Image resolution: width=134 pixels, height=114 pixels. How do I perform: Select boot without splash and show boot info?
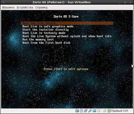click(x=67, y=36)
